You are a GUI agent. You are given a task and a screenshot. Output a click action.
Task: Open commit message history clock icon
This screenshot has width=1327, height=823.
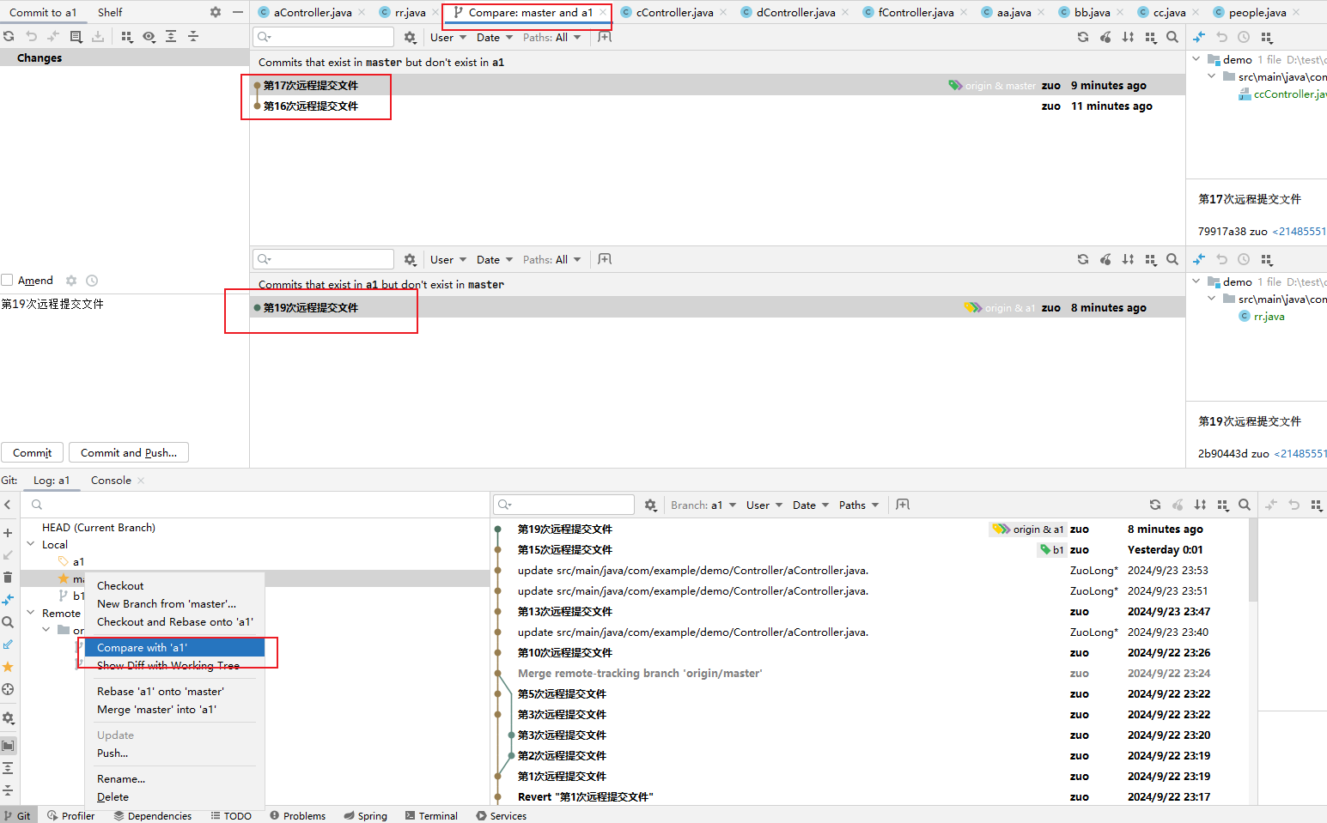pos(92,281)
